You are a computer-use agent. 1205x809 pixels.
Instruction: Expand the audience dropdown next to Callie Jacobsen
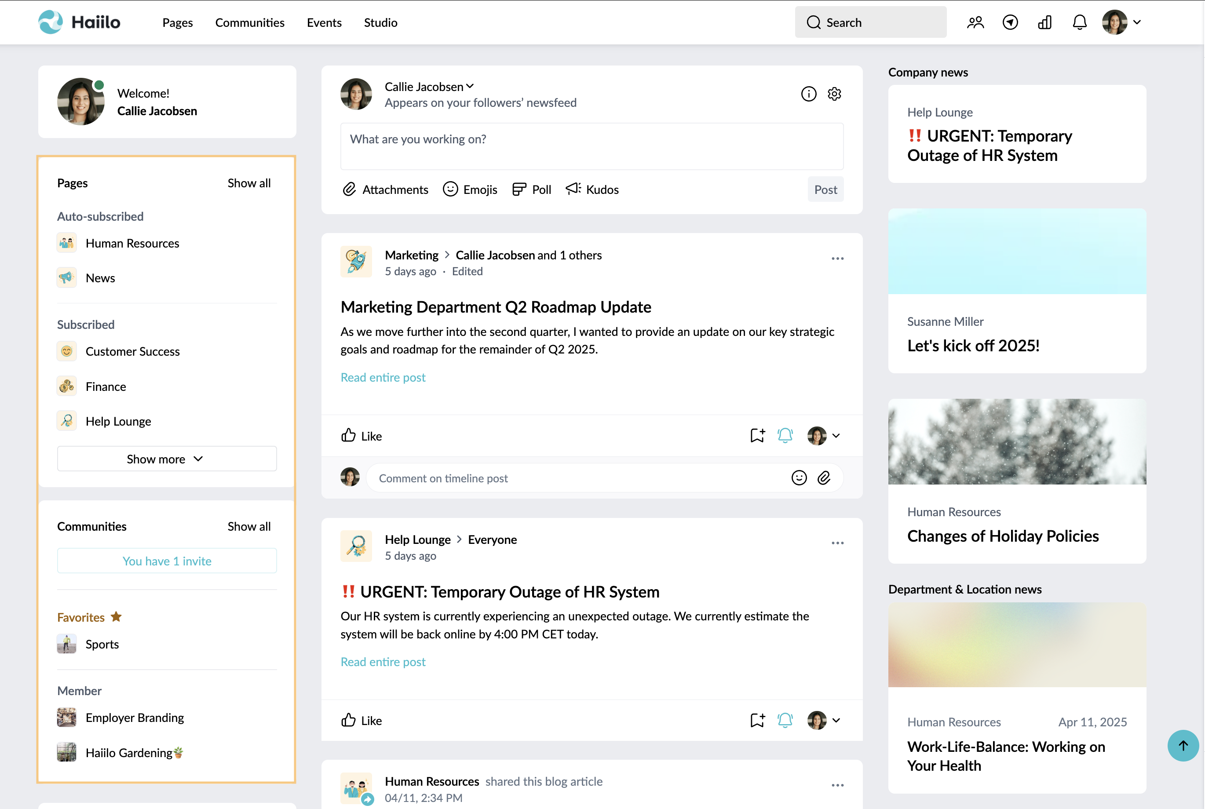coord(470,86)
